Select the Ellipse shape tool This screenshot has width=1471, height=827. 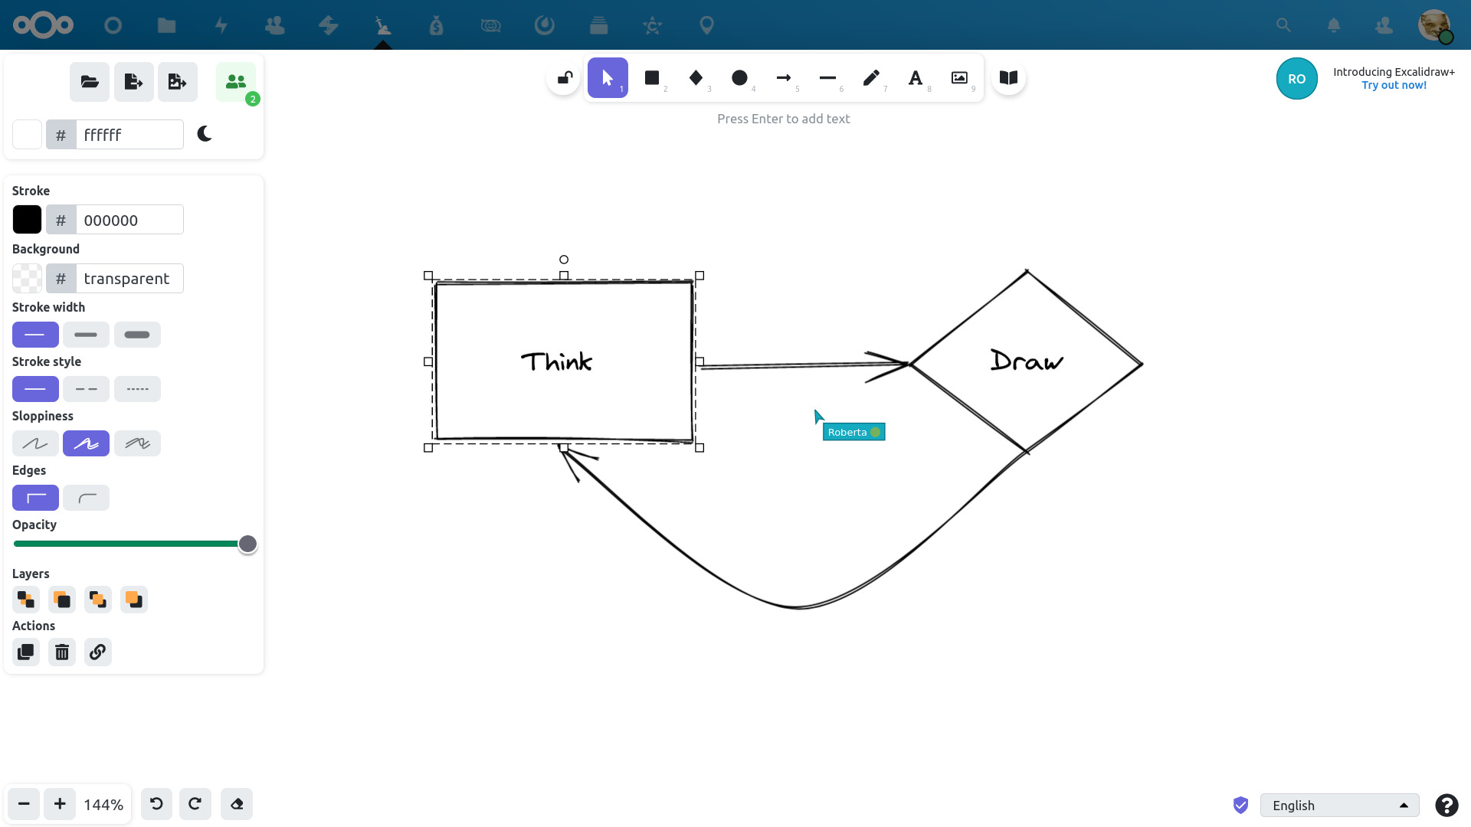click(x=739, y=78)
